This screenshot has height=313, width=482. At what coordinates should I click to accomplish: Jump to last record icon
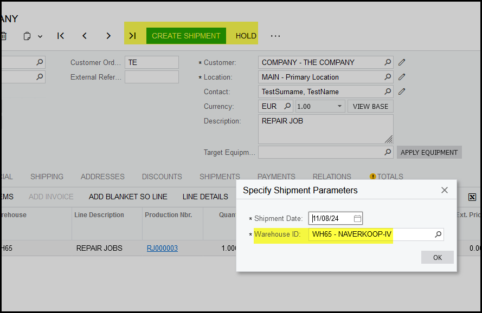pos(132,36)
